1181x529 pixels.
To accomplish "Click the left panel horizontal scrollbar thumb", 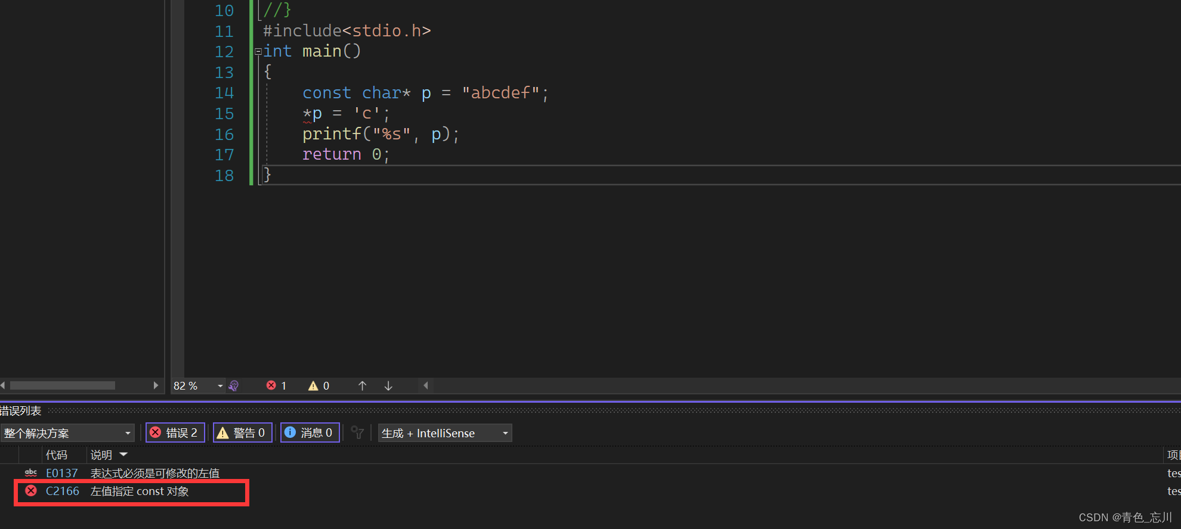I will pyautogui.click(x=63, y=385).
